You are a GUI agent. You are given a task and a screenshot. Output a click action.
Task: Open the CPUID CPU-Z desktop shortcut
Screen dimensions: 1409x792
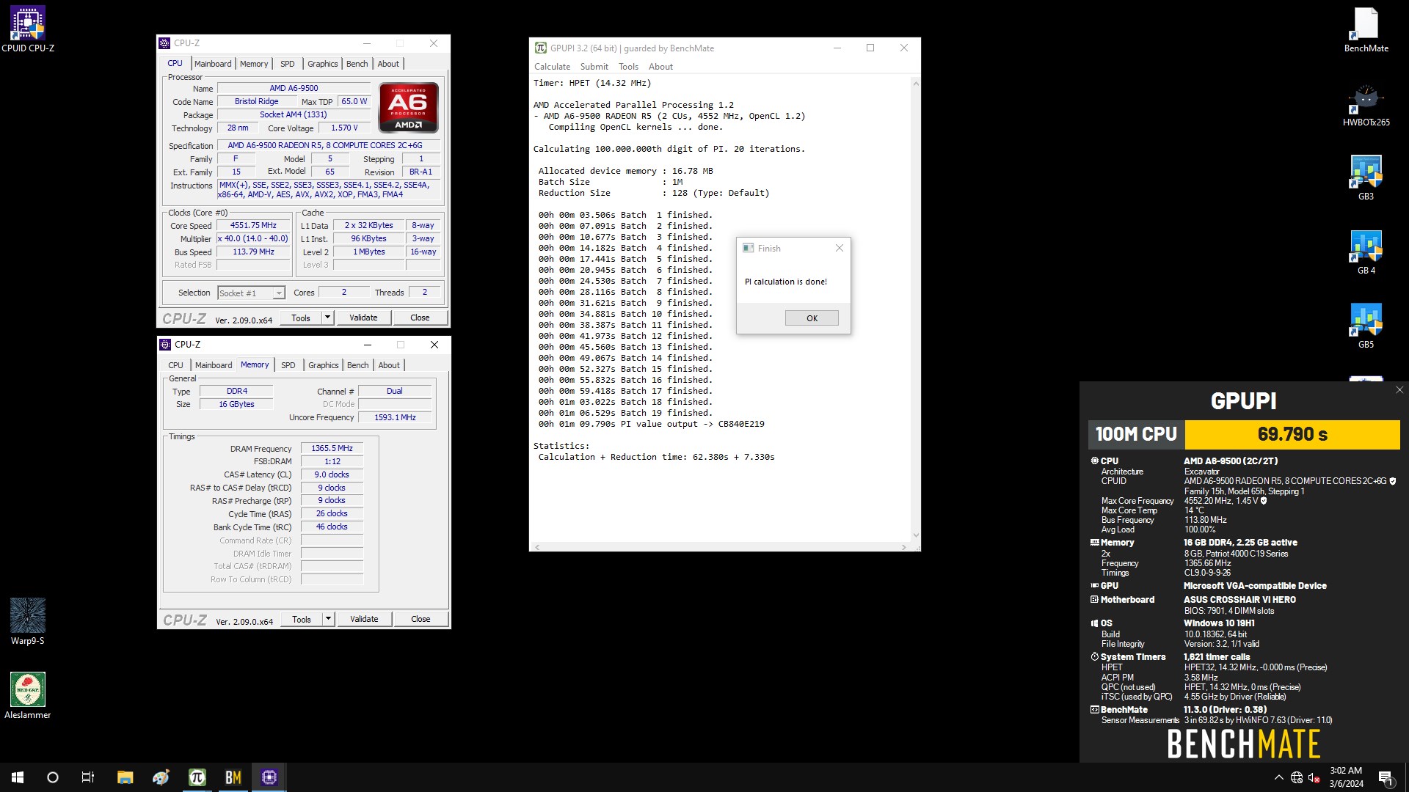pyautogui.click(x=28, y=29)
